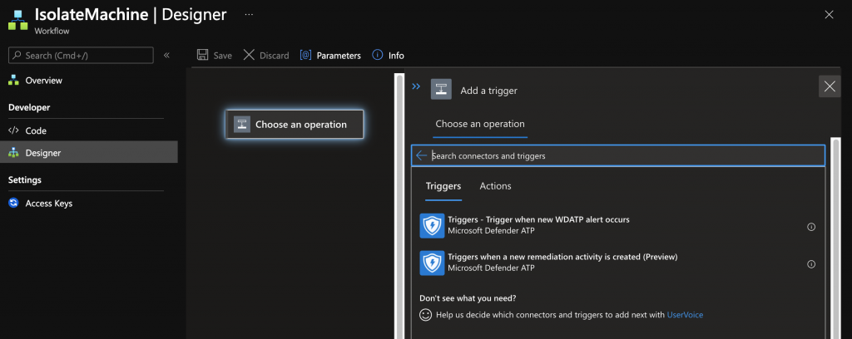Collapse the Add a trigger panel
Screen dimensions: 852x339
pos(416,86)
